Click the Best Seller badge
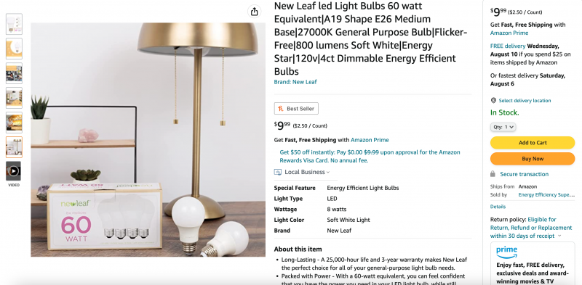Image resolution: width=582 pixels, height=285 pixels. (296, 109)
